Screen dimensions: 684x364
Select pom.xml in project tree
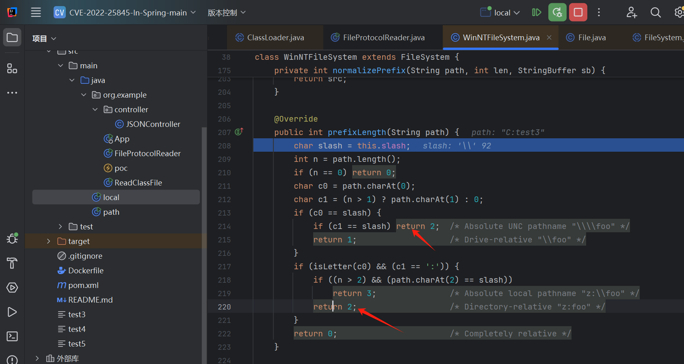(x=78, y=285)
